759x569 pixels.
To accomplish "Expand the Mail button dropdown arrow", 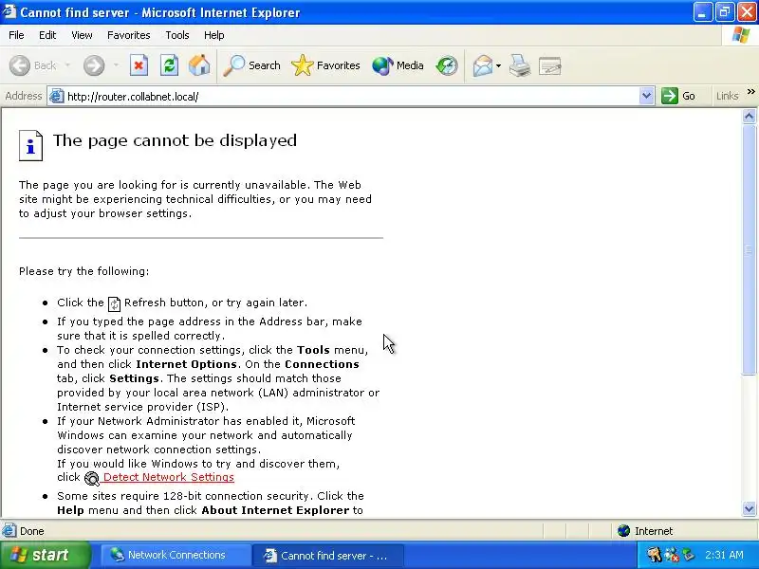I will pyautogui.click(x=499, y=65).
